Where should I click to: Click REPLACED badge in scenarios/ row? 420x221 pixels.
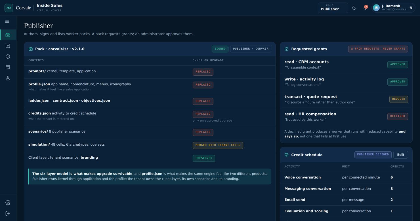(x=203, y=132)
